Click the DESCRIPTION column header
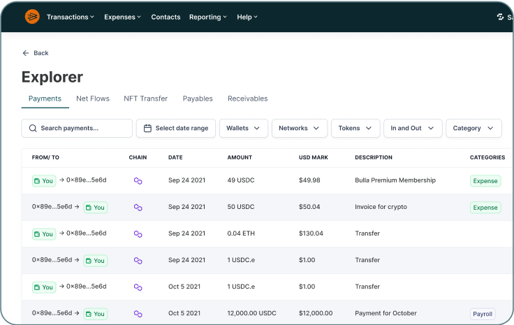The width and height of the screenshot is (514, 325). (x=374, y=157)
